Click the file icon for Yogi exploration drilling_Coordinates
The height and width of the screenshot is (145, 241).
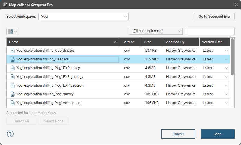12,51
